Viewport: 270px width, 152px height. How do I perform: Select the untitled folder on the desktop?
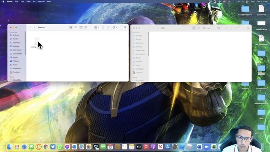click(x=261, y=84)
